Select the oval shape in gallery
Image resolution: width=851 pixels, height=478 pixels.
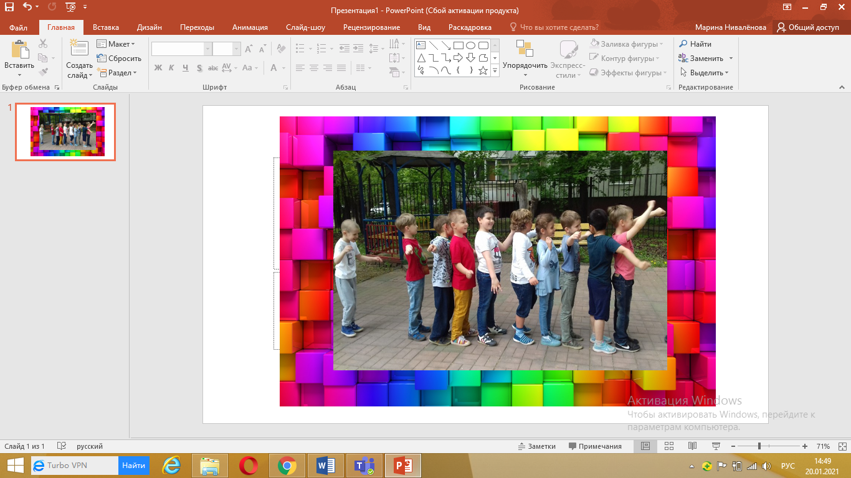(470, 45)
